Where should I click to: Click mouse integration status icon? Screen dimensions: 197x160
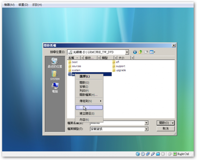click(x=170, y=154)
